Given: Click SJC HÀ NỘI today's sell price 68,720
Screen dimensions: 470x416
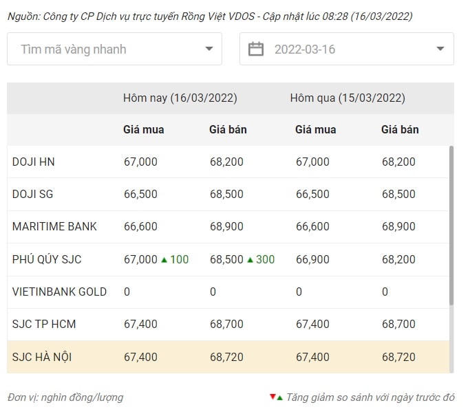Looking at the screenshot, I should [x=226, y=357].
